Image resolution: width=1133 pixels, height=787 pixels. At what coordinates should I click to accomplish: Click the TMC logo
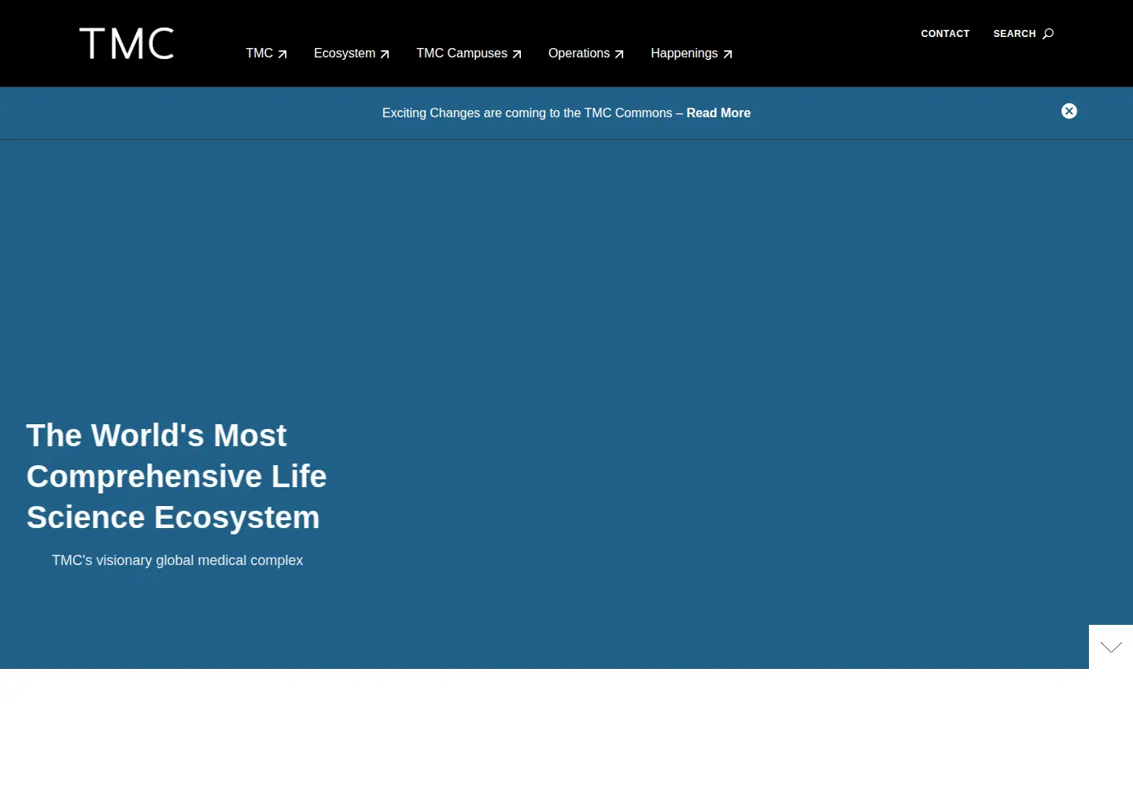127,43
